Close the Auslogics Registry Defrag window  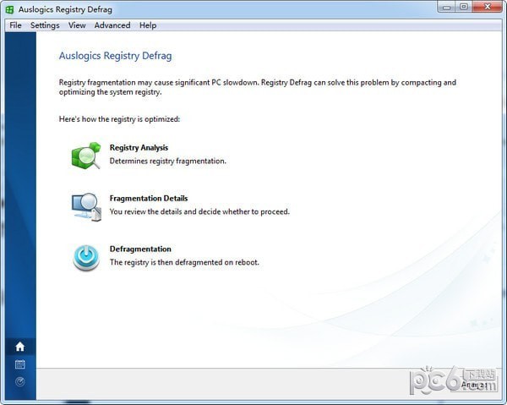[488, 8]
